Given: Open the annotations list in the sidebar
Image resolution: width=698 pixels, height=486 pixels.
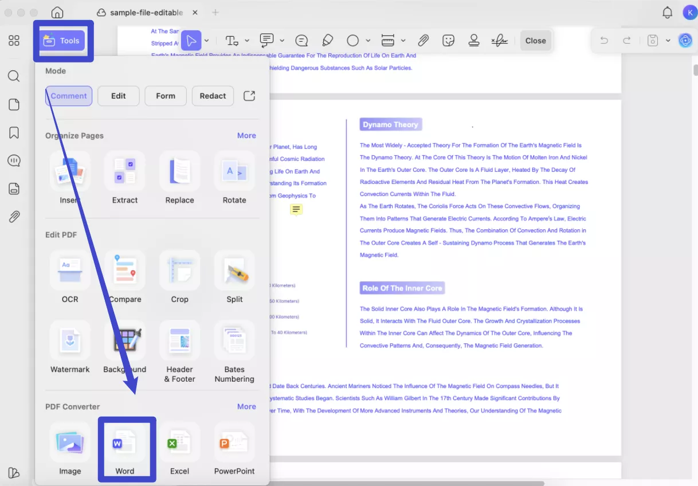Looking at the screenshot, I should (x=14, y=160).
